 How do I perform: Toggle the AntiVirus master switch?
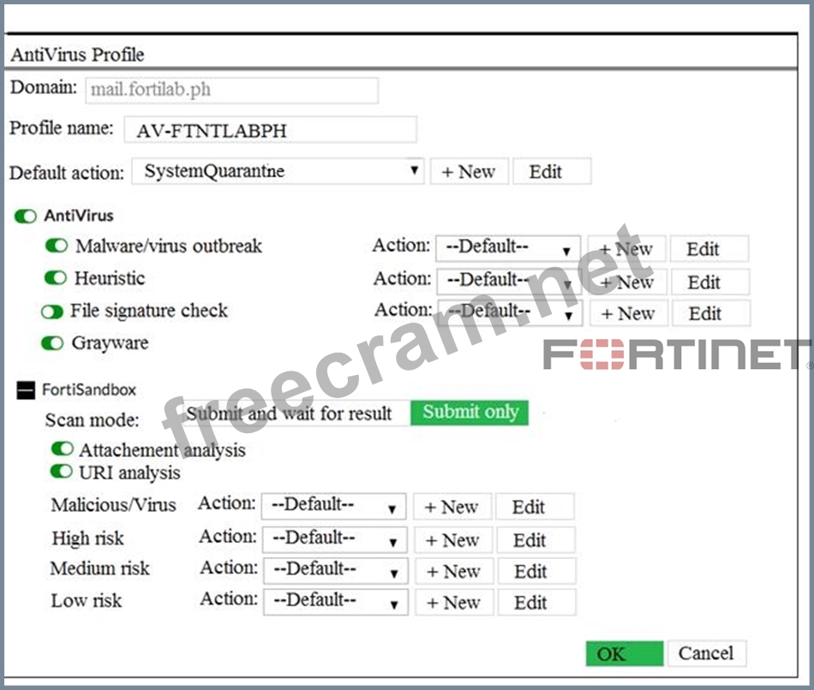(x=26, y=216)
